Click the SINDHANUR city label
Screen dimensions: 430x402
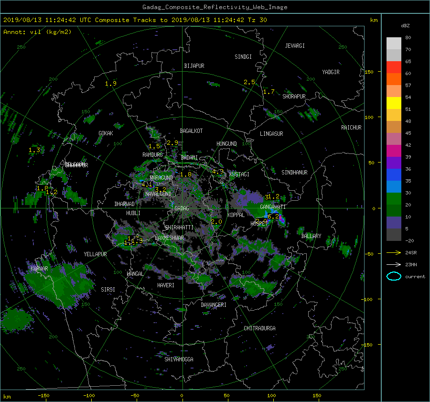click(x=294, y=173)
